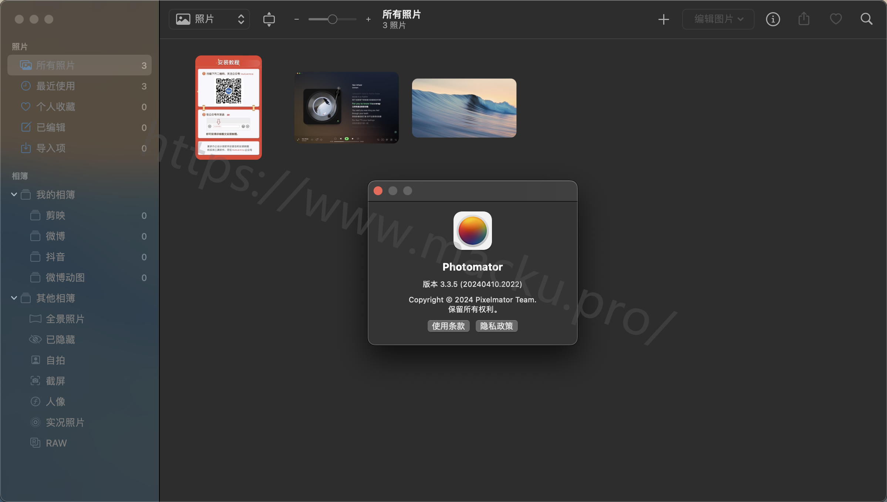Click the plus zoom-in button
This screenshot has width=887, height=502.
pyautogui.click(x=368, y=19)
